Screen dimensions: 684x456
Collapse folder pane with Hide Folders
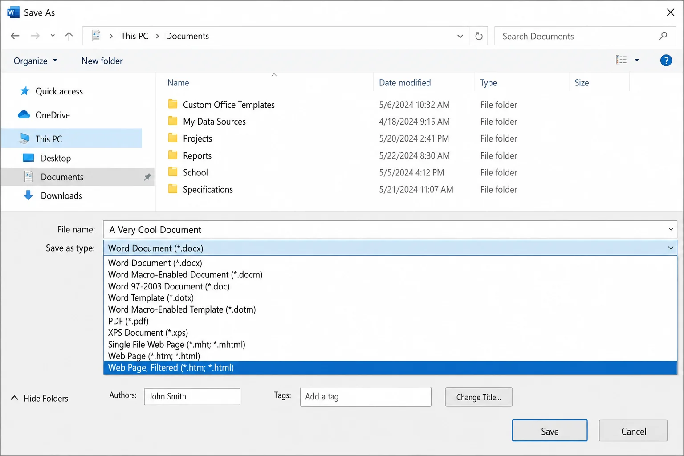click(40, 398)
